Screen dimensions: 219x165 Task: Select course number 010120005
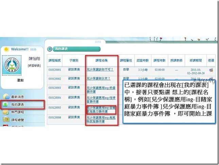(55, 108)
